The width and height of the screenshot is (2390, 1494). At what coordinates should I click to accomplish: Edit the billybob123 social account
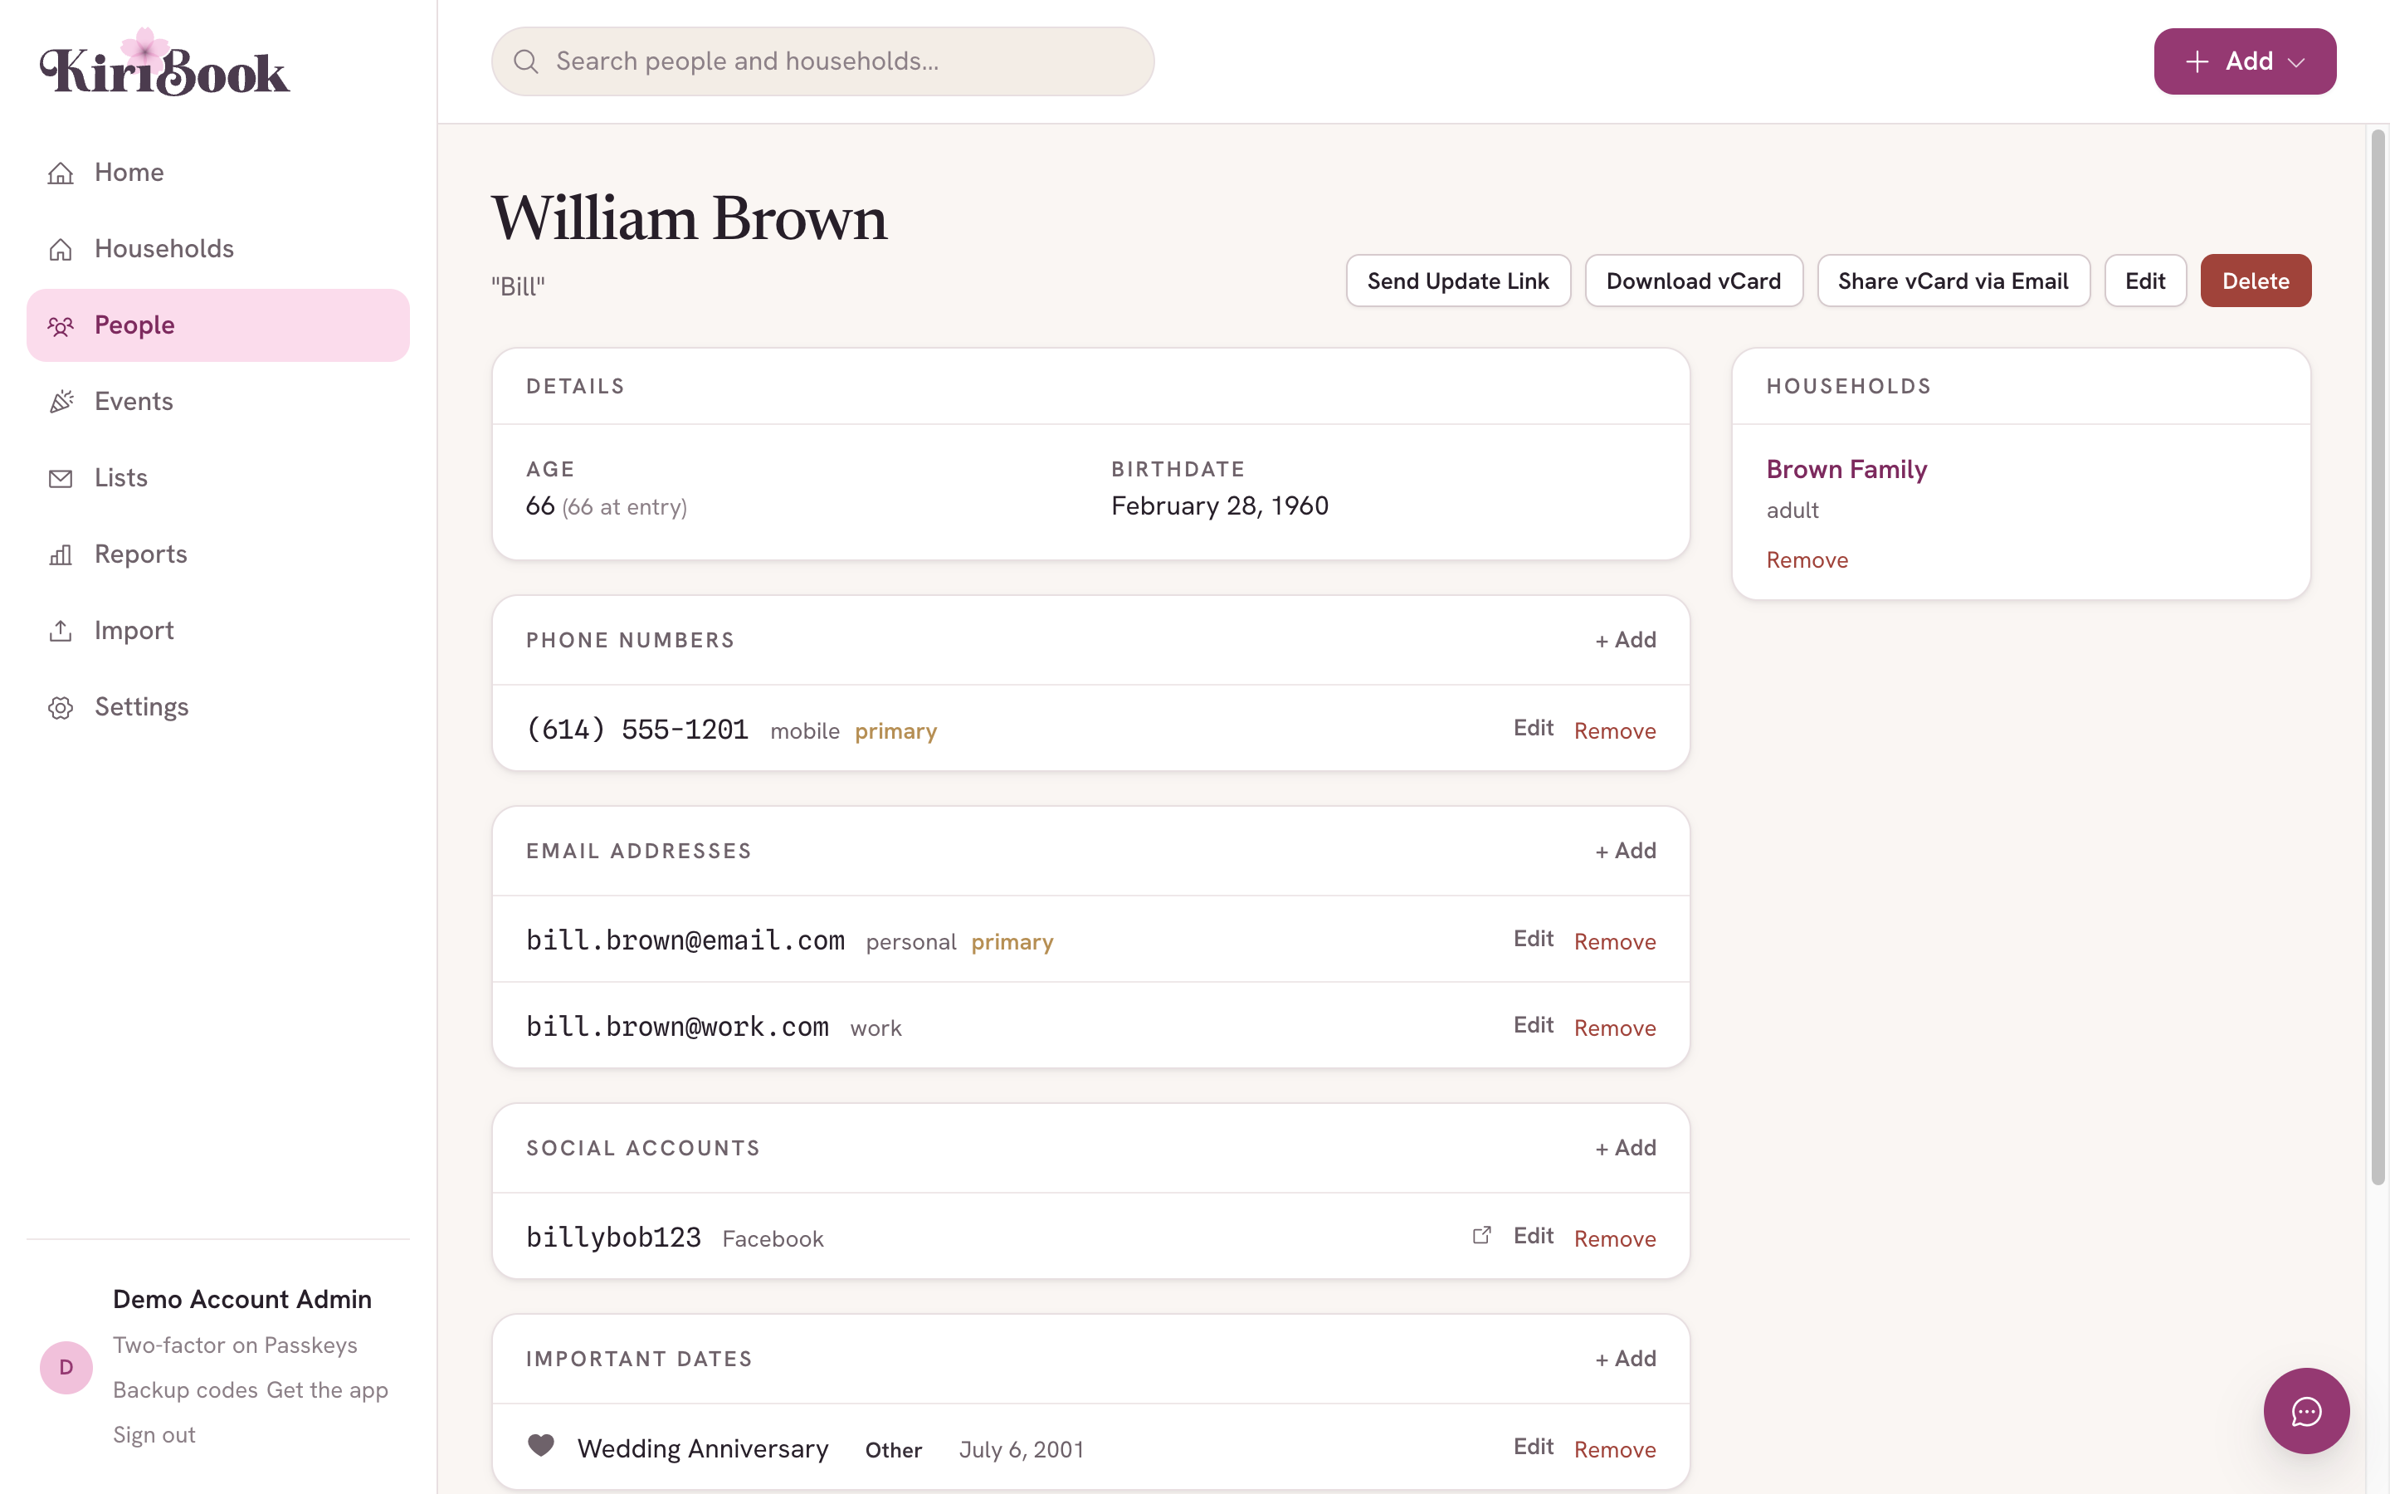[x=1533, y=1236]
